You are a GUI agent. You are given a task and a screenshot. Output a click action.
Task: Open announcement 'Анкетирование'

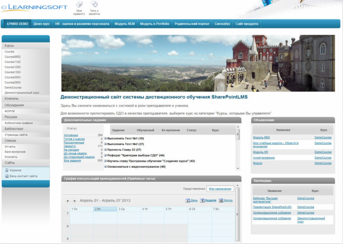click(264, 158)
